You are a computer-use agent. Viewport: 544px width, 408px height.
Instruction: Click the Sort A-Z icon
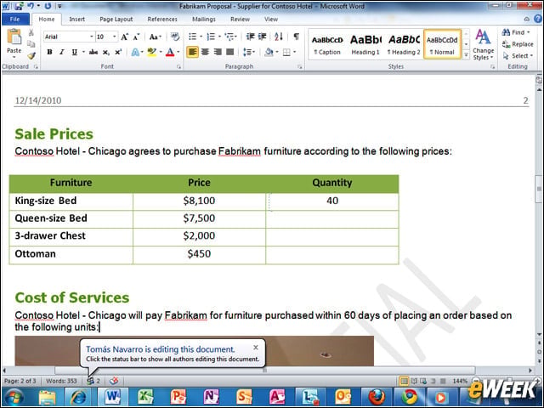[x=279, y=37]
